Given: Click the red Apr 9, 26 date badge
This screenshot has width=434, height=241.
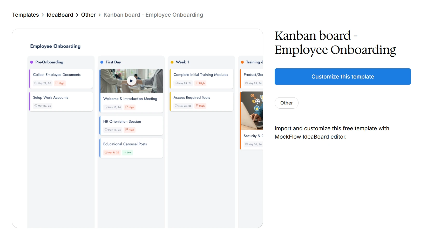Looking at the screenshot, I should [x=112, y=152].
